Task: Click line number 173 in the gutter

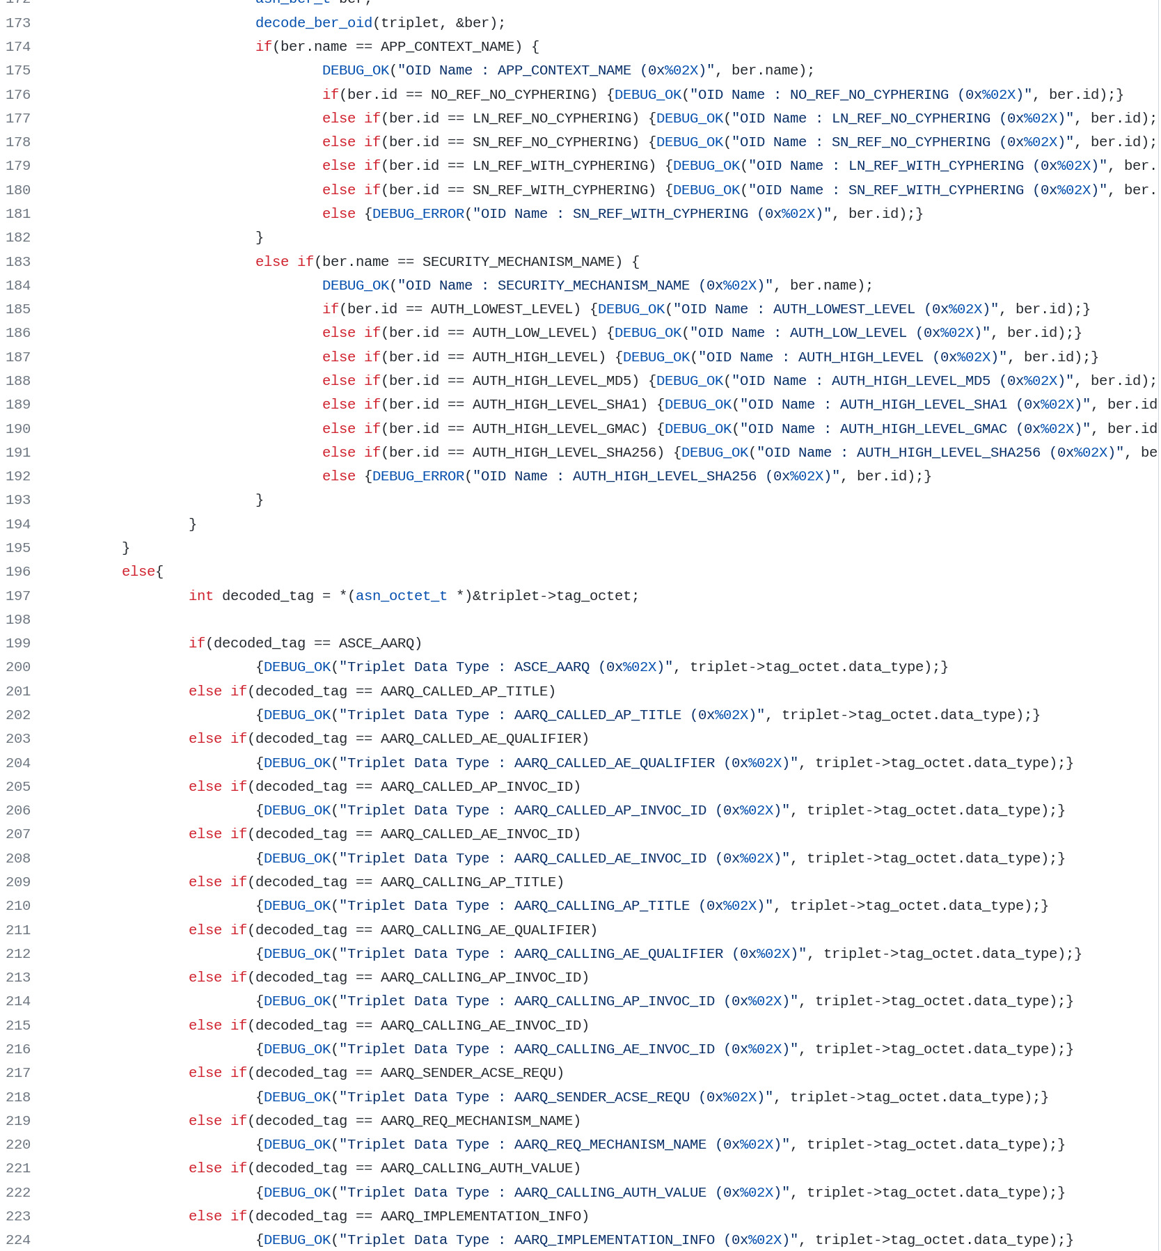Action: click(18, 23)
